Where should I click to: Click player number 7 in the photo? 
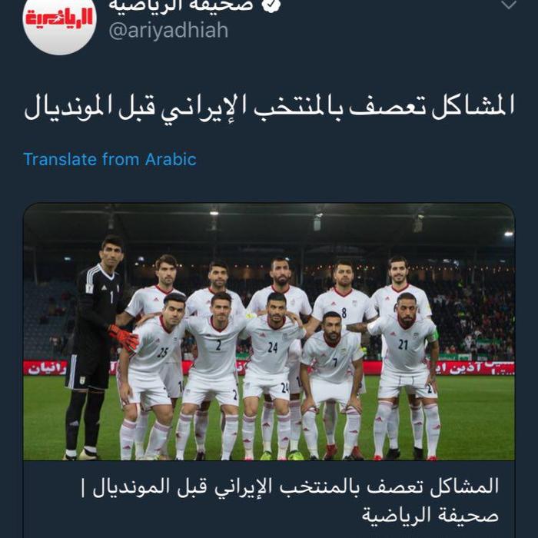click(332, 384)
